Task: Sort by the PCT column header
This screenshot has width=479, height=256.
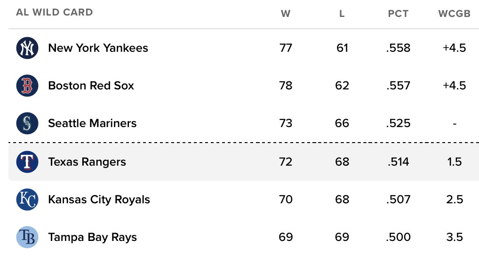Action: [x=398, y=14]
